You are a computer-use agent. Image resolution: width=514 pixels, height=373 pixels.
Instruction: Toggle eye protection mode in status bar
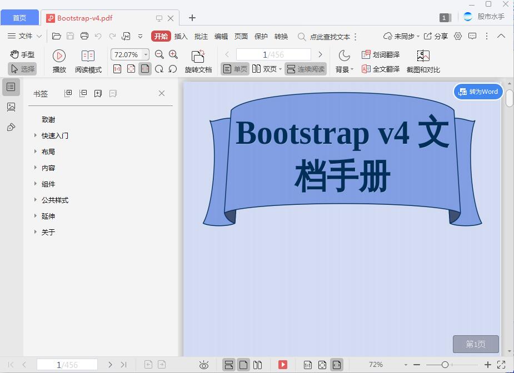coord(204,365)
